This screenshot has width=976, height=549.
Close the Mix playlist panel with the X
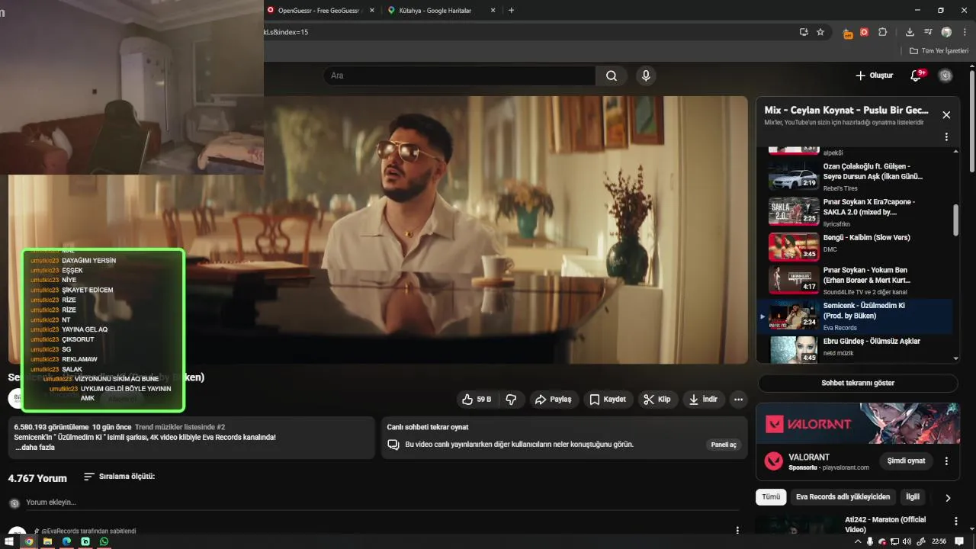(946, 115)
